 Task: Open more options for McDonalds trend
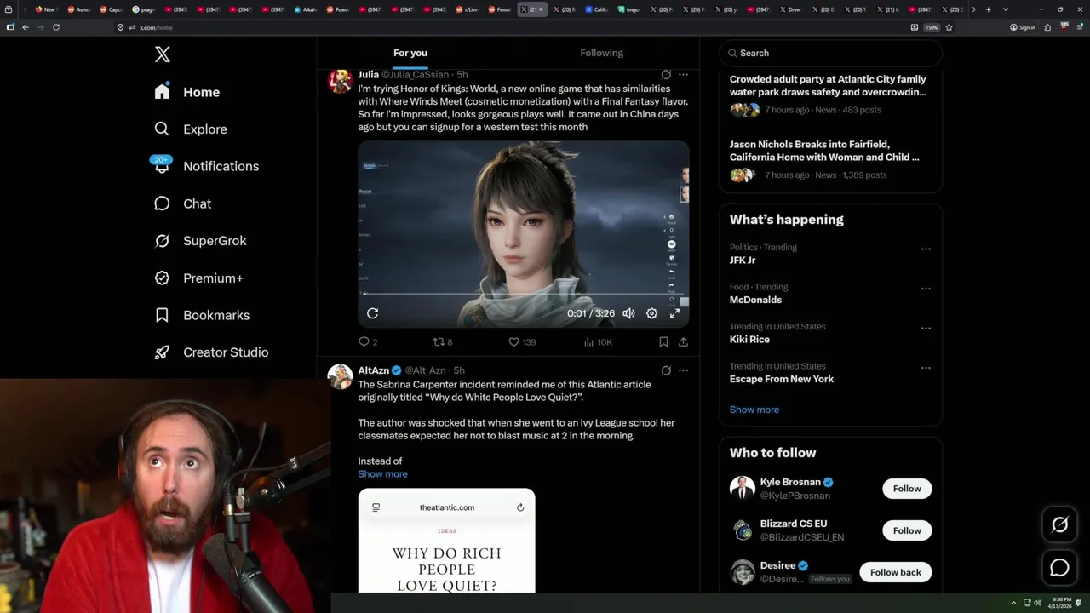coord(926,289)
